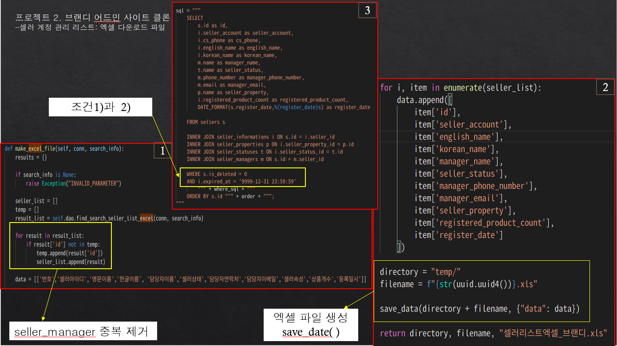Click the 'i.english_name as english_name,' SQL line
The height and width of the screenshot is (346, 617).
[240, 48]
